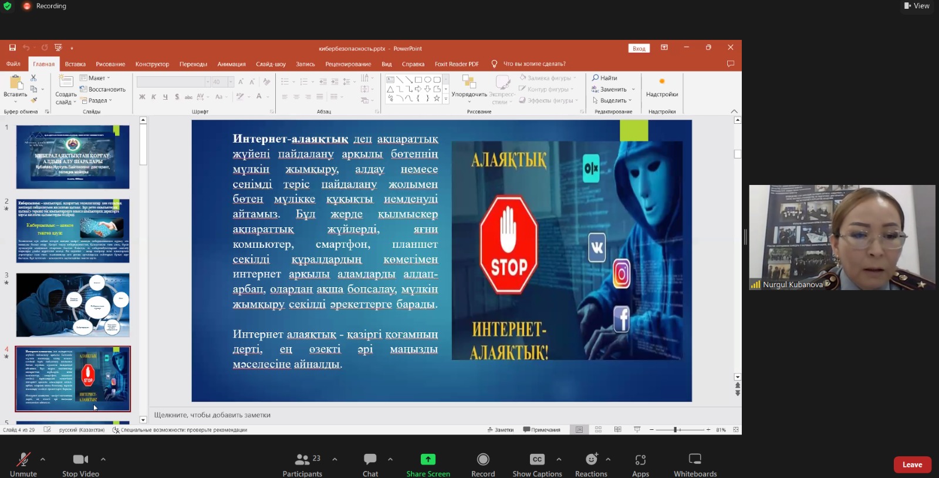Expand audio options arrow next to Unmute
Image resolution: width=939 pixels, height=478 pixels.
click(x=42, y=459)
